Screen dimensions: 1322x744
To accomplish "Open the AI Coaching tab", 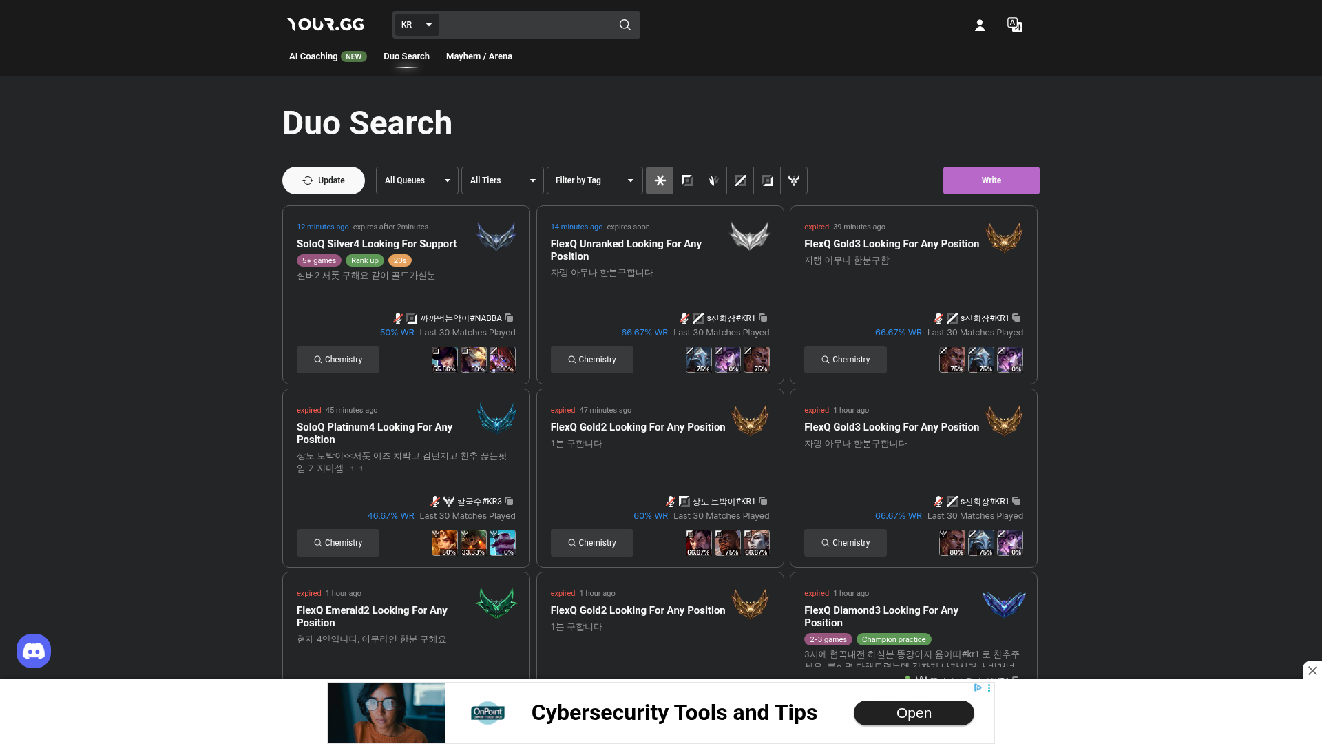I will click(x=327, y=56).
